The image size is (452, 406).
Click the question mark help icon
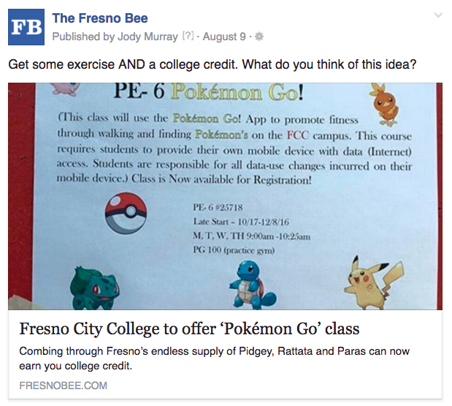pyautogui.click(x=188, y=36)
